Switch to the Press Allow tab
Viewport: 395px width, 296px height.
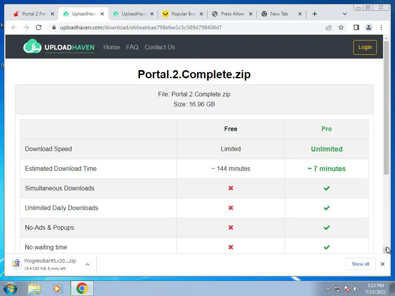[x=232, y=14]
